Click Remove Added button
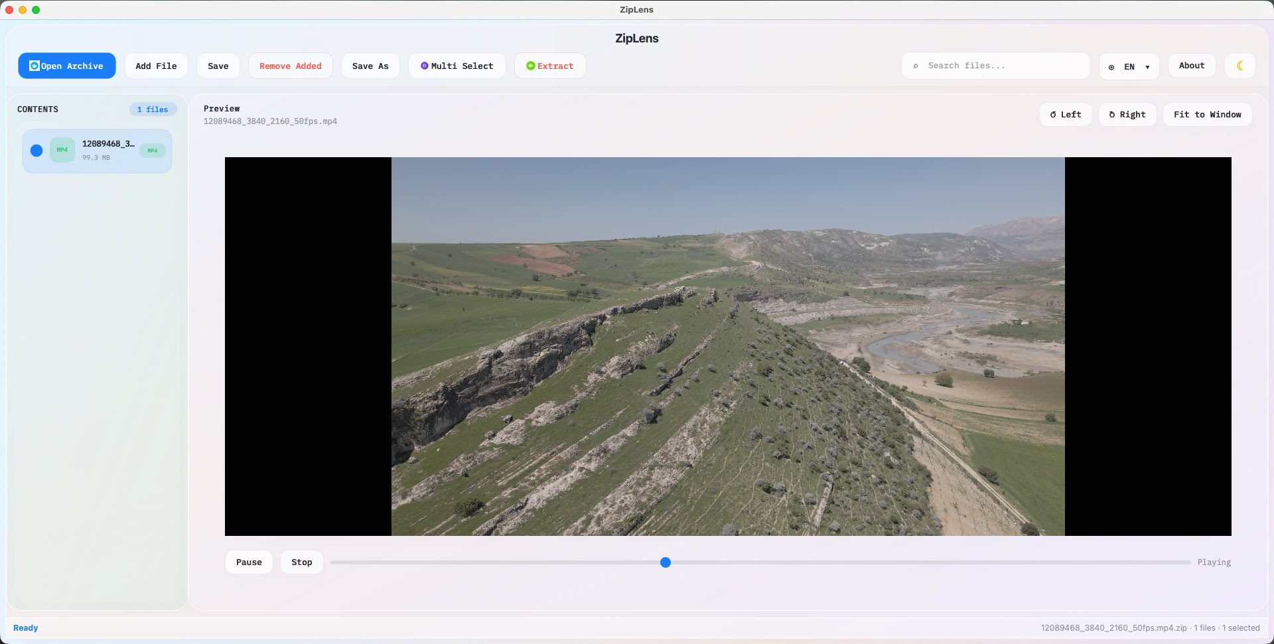 click(x=290, y=66)
